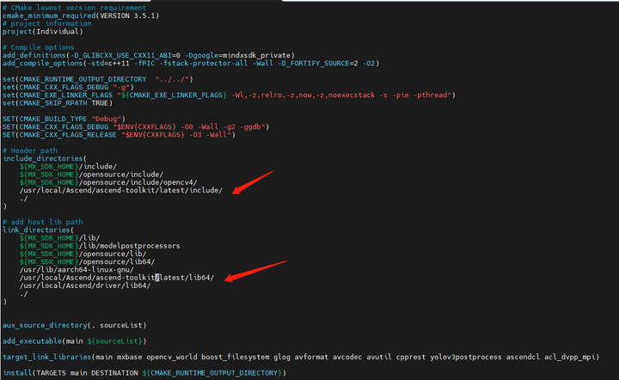
Task: Click SET(CMAKE_BUILD_TYPE "Debug") line
Action: click(x=64, y=119)
